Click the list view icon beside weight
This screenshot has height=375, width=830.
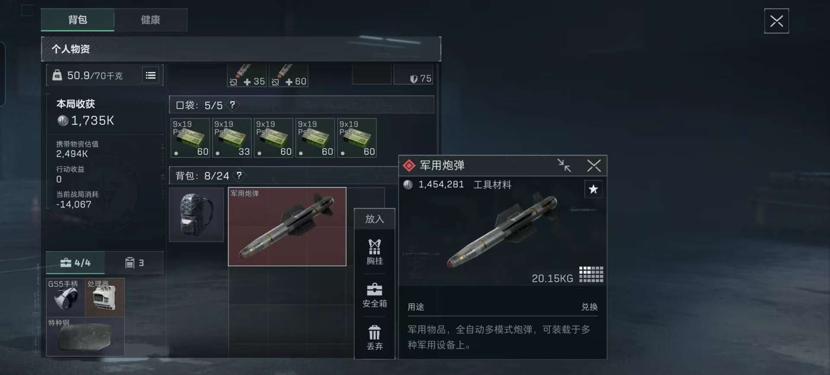click(150, 76)
